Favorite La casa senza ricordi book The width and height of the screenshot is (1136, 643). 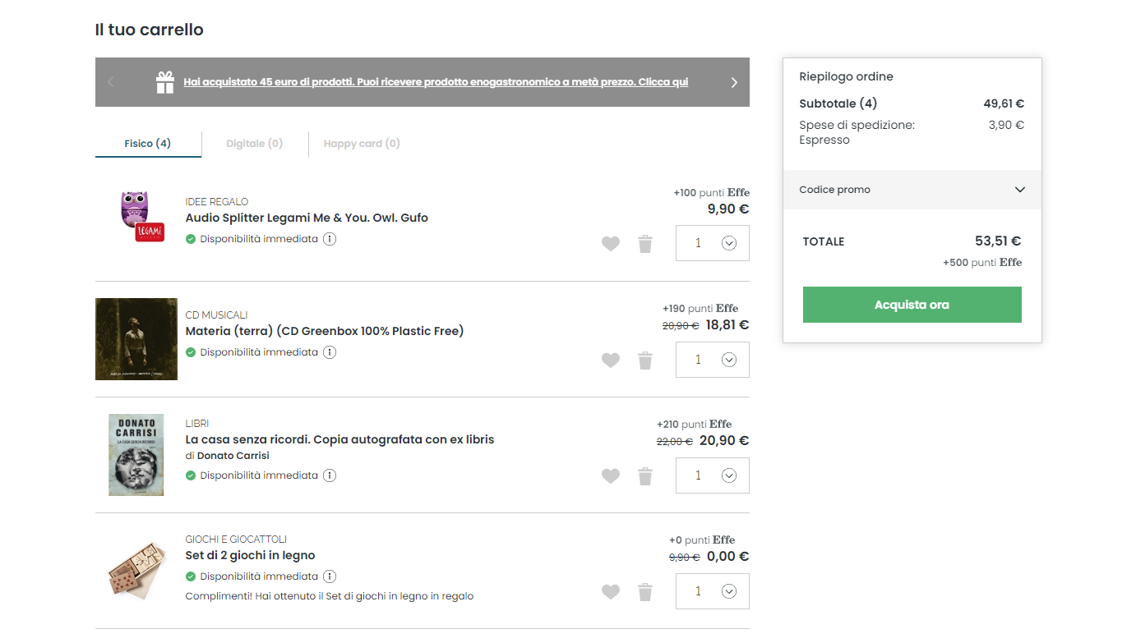610,475
